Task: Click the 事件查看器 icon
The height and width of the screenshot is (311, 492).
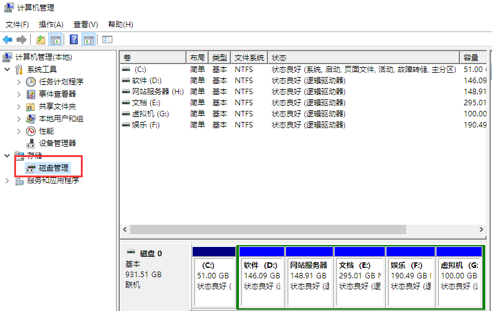Action: 31,94
